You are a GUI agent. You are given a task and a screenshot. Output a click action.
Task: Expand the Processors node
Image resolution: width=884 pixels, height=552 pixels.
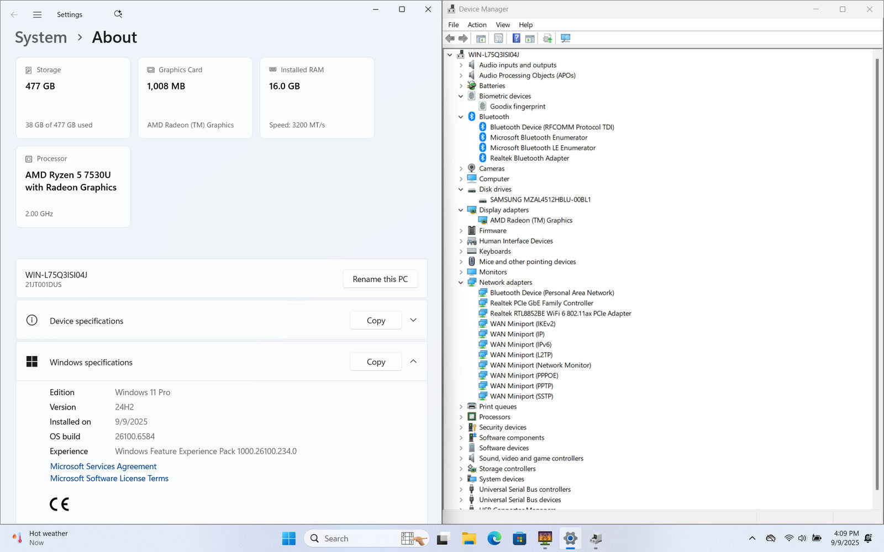coord(461,417)
